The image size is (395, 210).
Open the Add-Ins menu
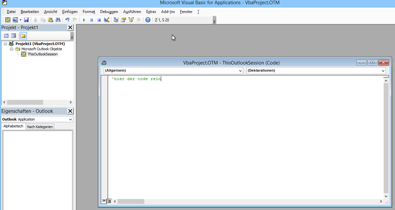point(168,12)
